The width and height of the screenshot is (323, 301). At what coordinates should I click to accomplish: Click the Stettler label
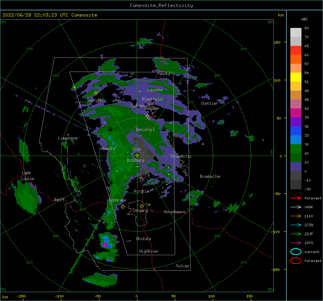(x=209, y=103)
